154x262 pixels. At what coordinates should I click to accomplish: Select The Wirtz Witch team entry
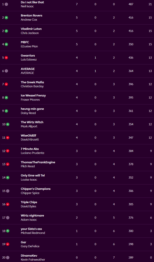click(32, 122)
